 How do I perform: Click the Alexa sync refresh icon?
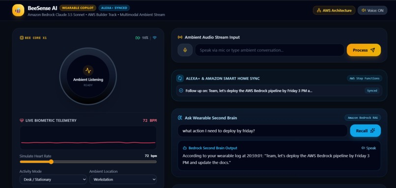click(x=180, y=79)
